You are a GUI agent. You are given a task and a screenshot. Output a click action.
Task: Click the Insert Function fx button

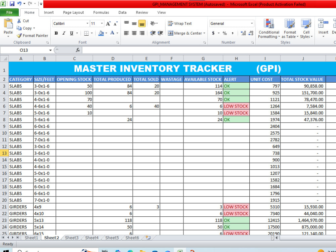(78, 50)
